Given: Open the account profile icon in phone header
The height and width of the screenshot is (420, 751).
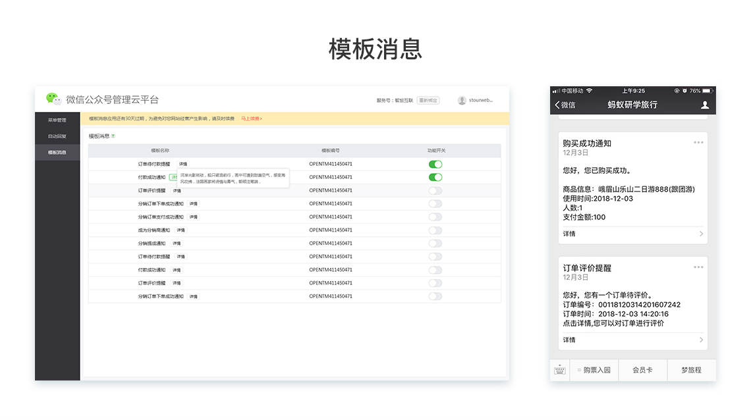Looking at the screenshot, I should [705, 105].
